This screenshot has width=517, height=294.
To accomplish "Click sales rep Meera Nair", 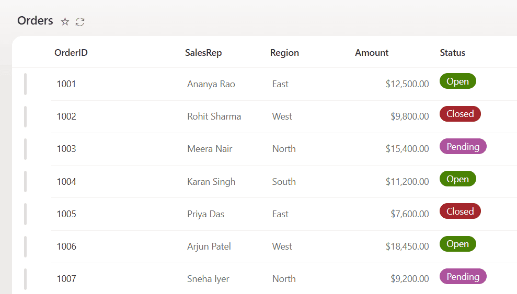I will click(x=210, y=149).
